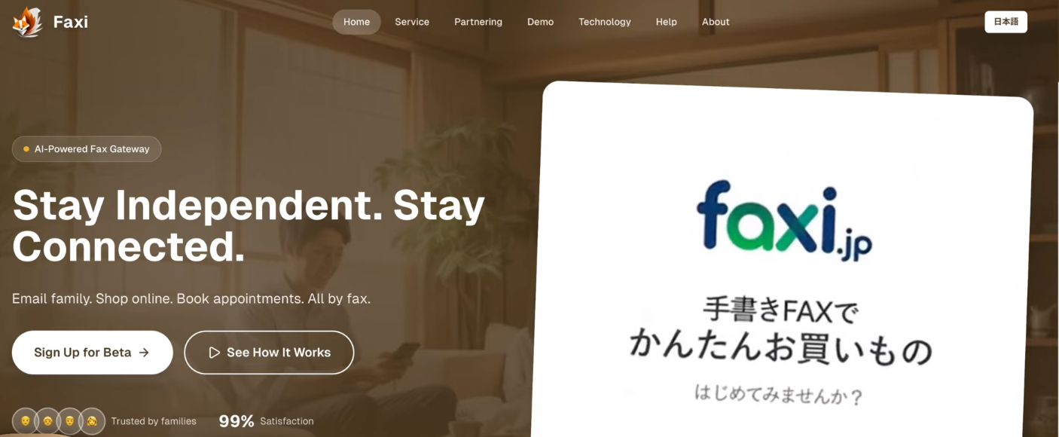Select the Technology menu item

click(605, 22)
